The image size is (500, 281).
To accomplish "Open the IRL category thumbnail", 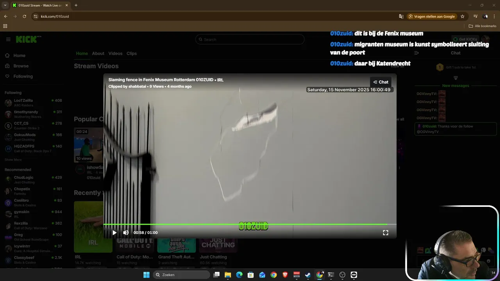I will (93, 227).
